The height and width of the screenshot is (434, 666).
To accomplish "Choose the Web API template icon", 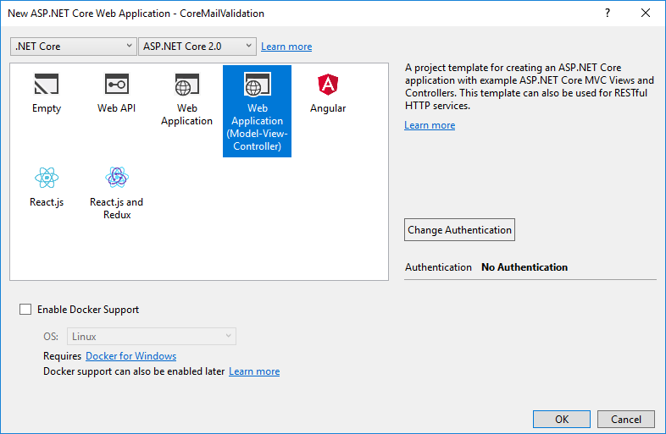I will tap(117, 85).
